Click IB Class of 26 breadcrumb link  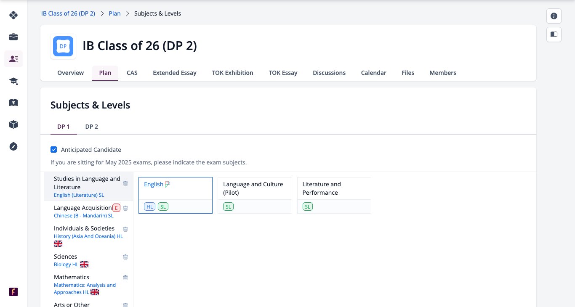[68, 13]
